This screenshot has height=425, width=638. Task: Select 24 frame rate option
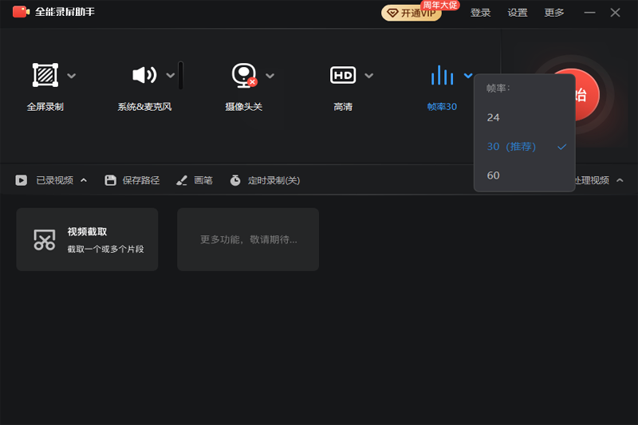(494, 117)
